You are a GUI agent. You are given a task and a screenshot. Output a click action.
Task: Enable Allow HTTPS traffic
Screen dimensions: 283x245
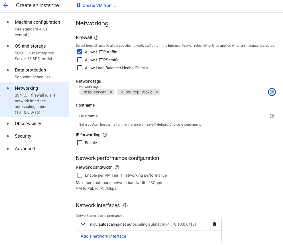pyautogui.click(x=80, y=60)
